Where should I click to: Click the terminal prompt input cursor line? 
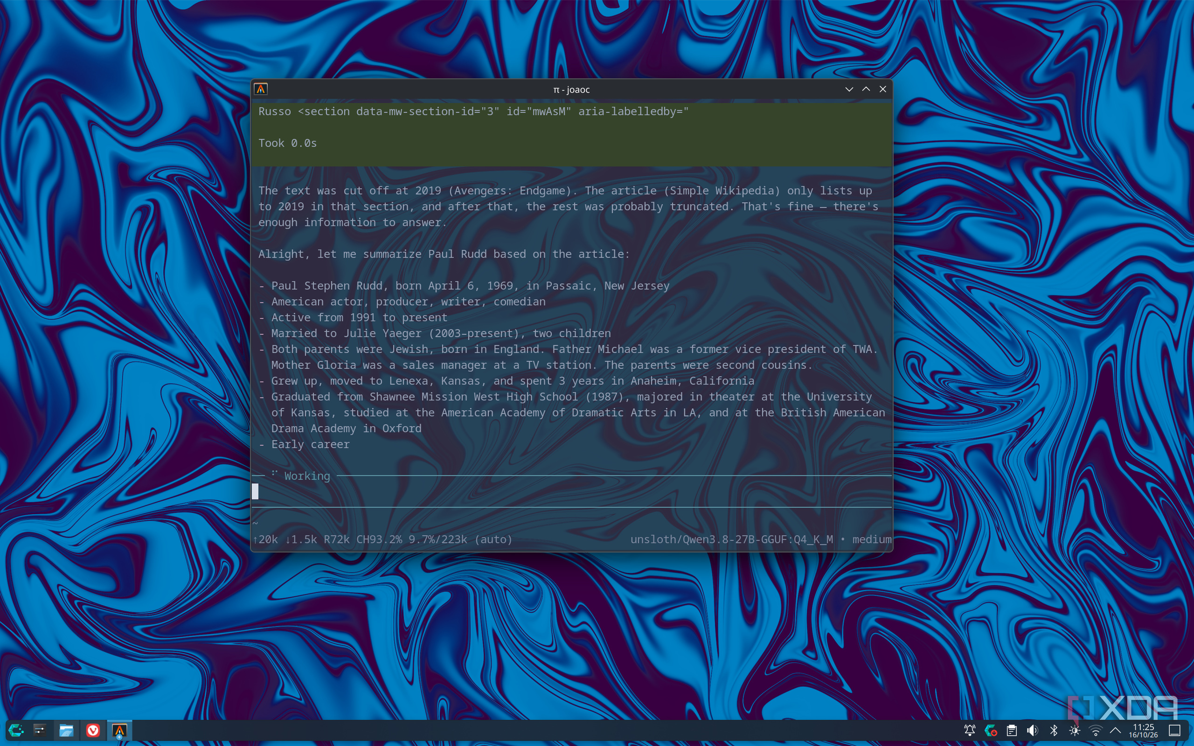point(571,491)
